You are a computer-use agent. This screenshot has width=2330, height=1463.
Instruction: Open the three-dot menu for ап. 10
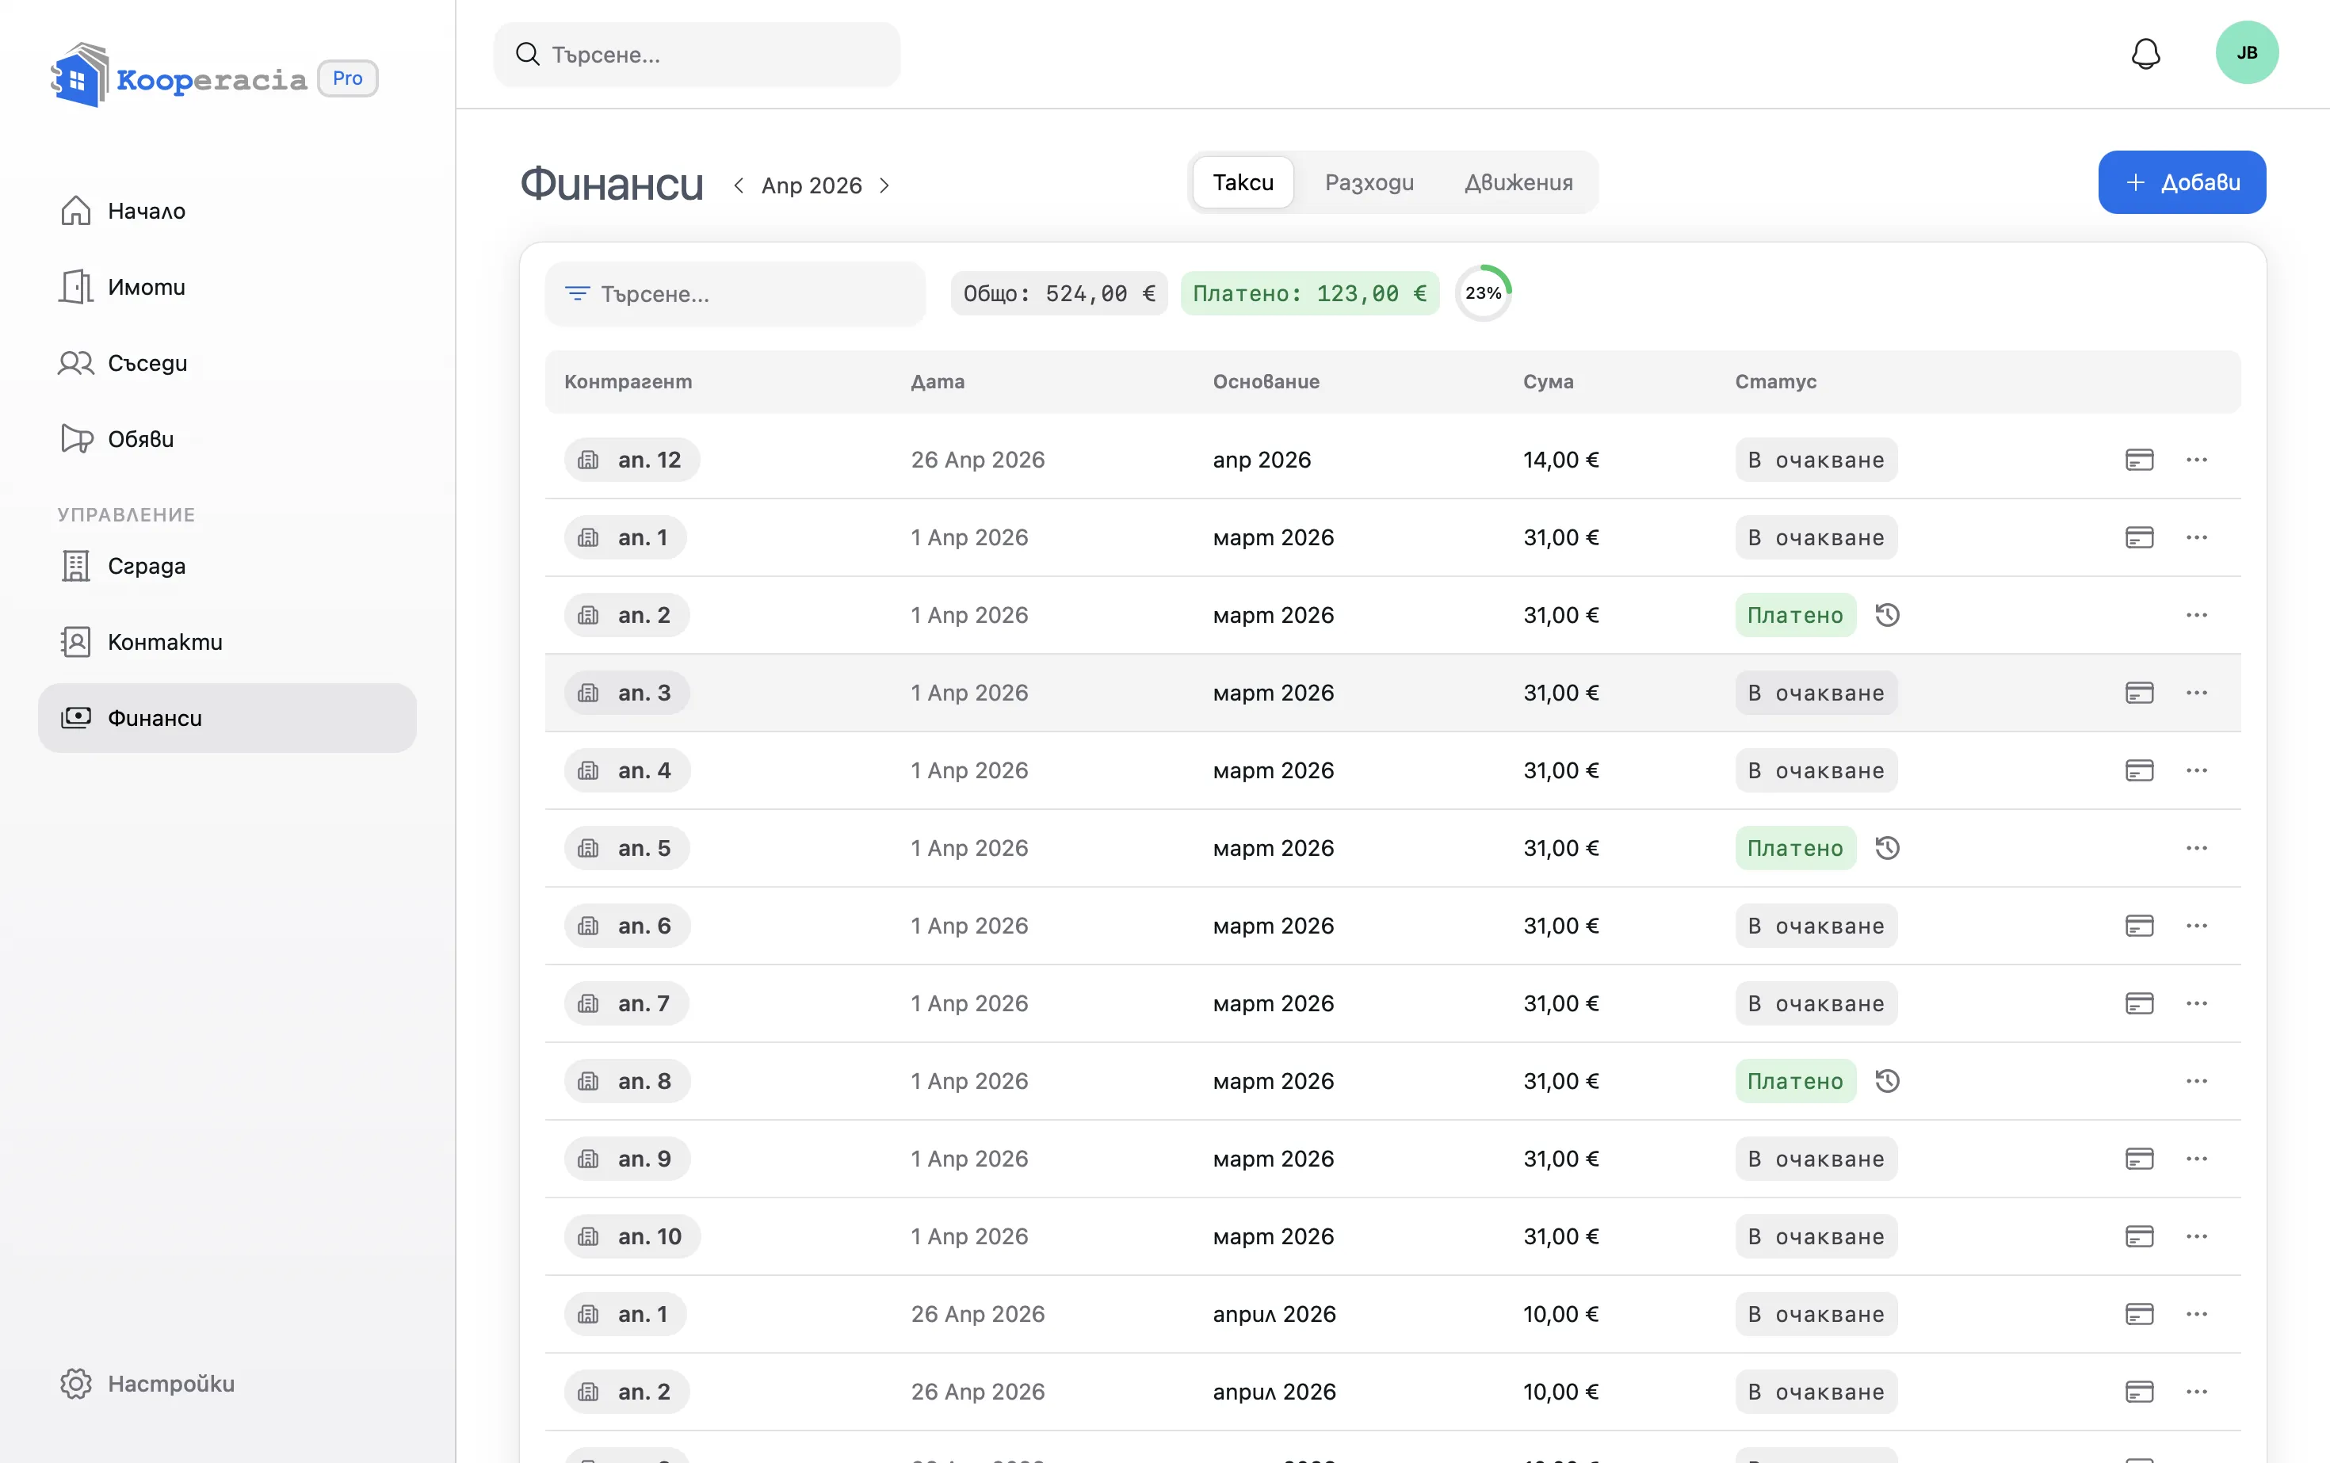pyautogui.click(x=2195, y=1236)
